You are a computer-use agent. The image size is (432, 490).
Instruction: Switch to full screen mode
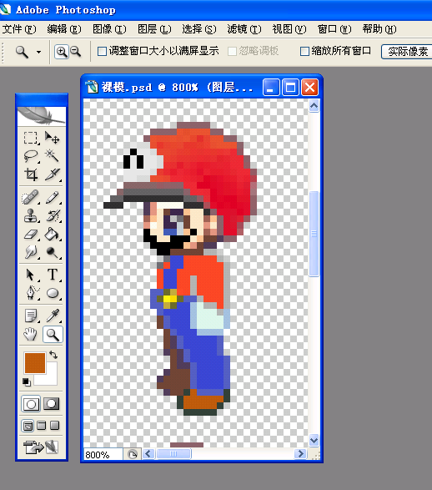(x=54, y=426)
